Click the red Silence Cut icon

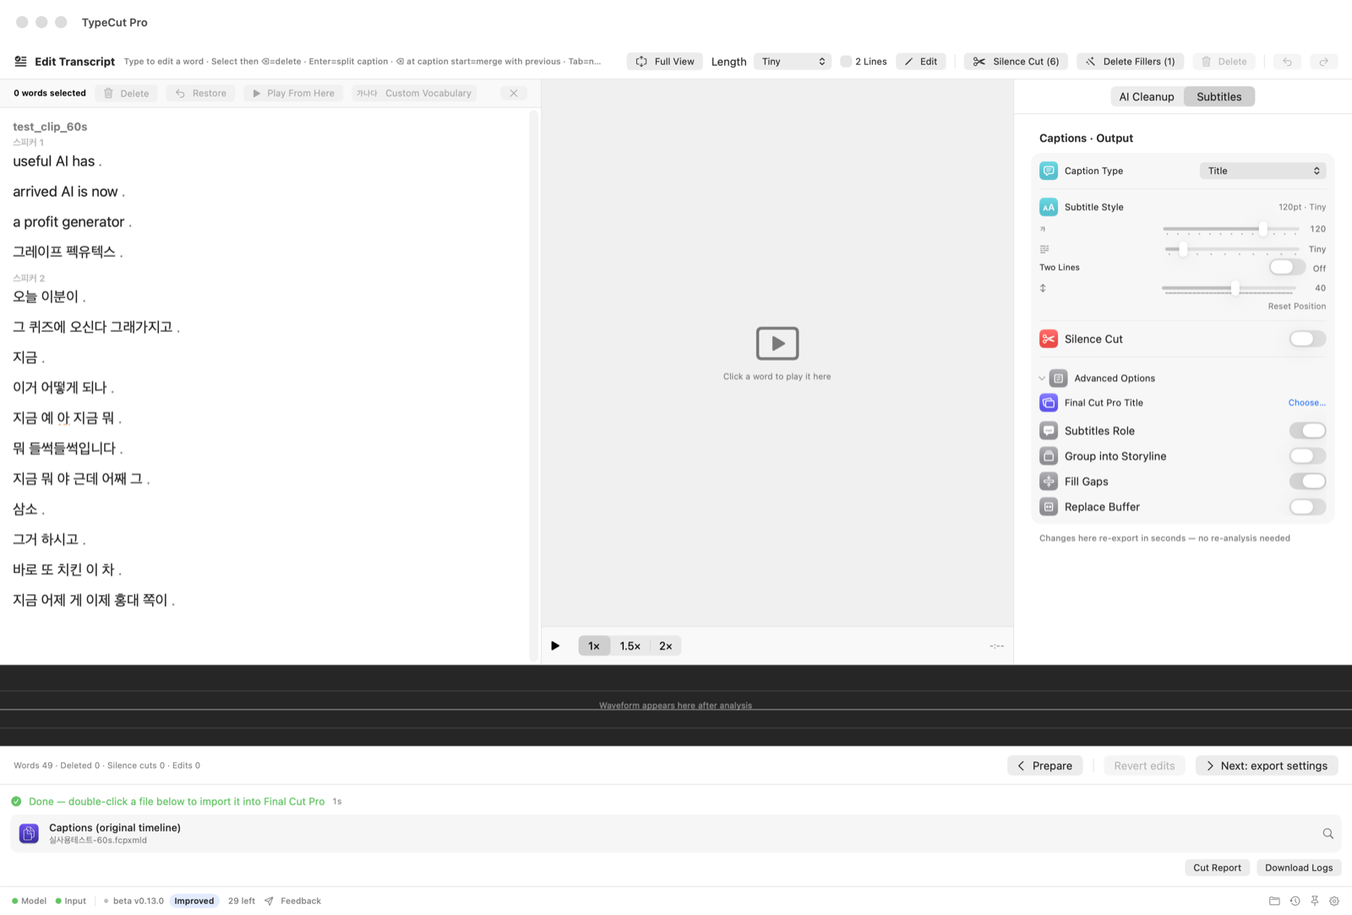(x=1049, y=339)
